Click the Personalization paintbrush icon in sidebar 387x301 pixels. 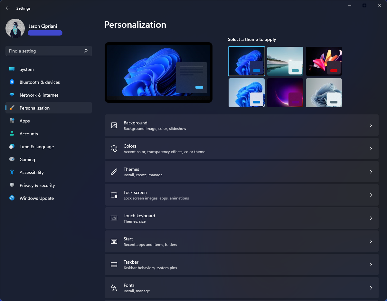tap(12, 108)
